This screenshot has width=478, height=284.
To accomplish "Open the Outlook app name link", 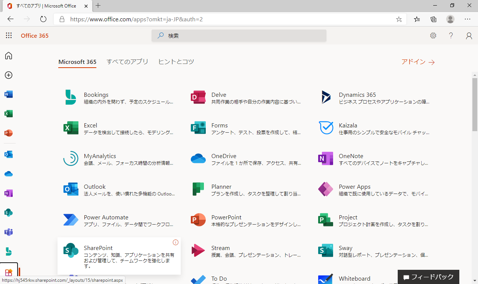I will [95, 186].
